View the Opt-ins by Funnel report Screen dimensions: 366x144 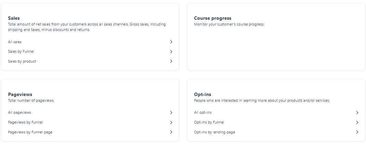point(209,122)
